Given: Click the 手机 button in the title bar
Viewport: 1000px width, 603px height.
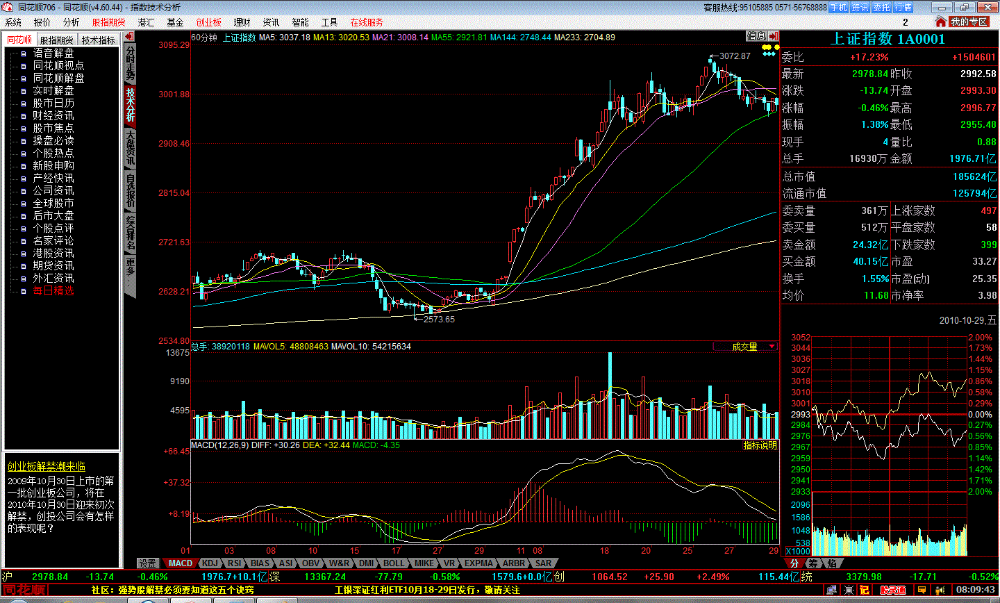Looking at the screenshot, I should pyautogui.click(x=839, y=8).
